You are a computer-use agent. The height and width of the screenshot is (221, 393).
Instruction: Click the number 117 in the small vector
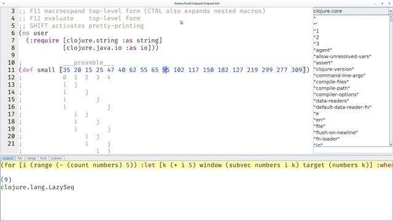click(x=193, y=70)
